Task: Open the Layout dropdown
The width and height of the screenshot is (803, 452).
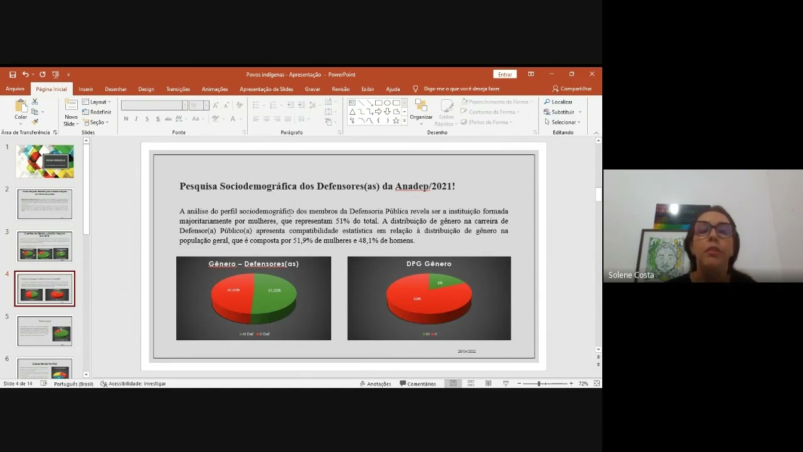Action: (x=97, y=102)
